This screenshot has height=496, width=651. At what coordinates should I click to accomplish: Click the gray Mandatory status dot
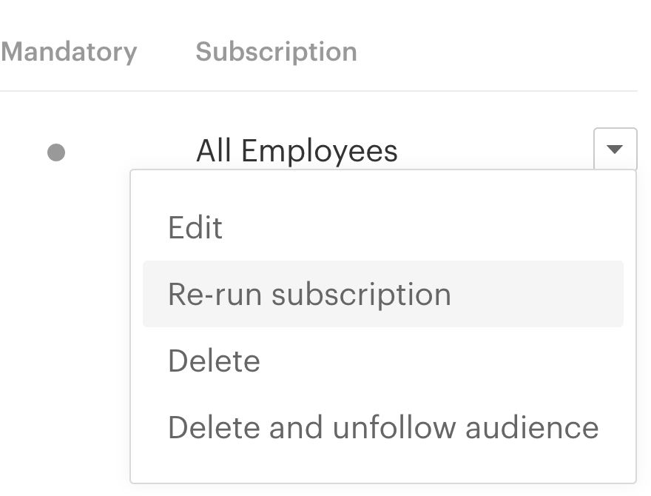tap(56, 153)
